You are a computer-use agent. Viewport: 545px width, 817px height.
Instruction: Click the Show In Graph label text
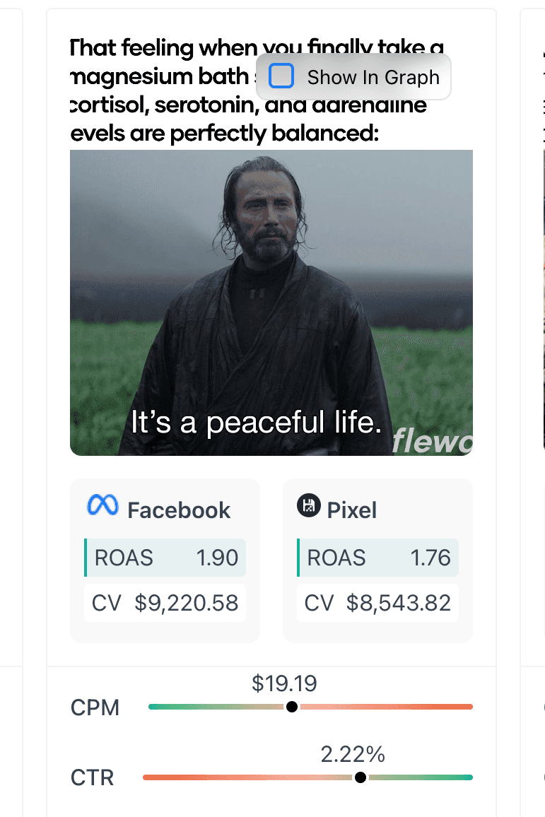[x=373, y=77]
